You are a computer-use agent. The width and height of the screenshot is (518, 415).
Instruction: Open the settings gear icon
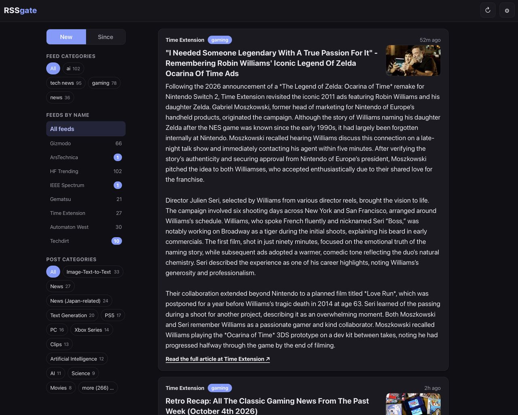coord(507,10)
